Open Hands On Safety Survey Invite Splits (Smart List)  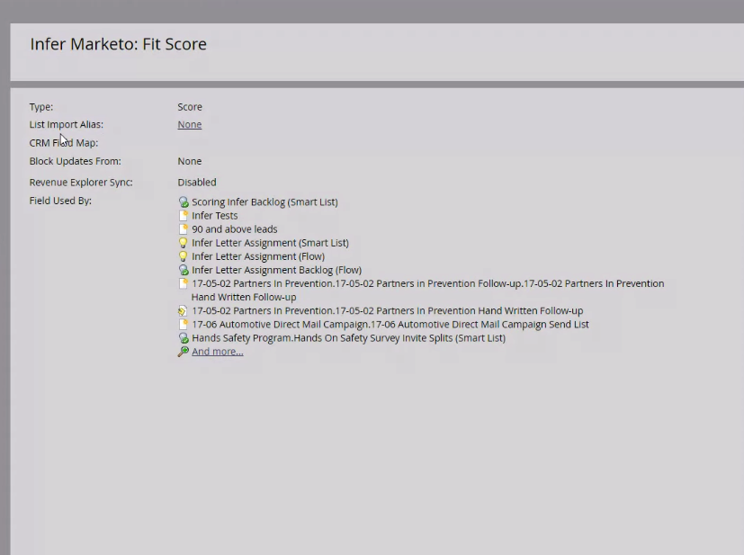349,338
